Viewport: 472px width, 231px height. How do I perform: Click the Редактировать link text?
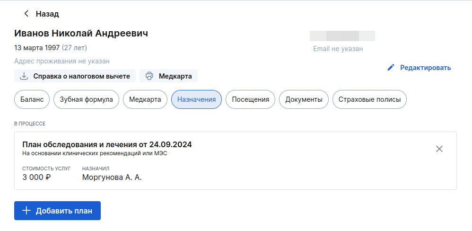(x=425, y=68)
